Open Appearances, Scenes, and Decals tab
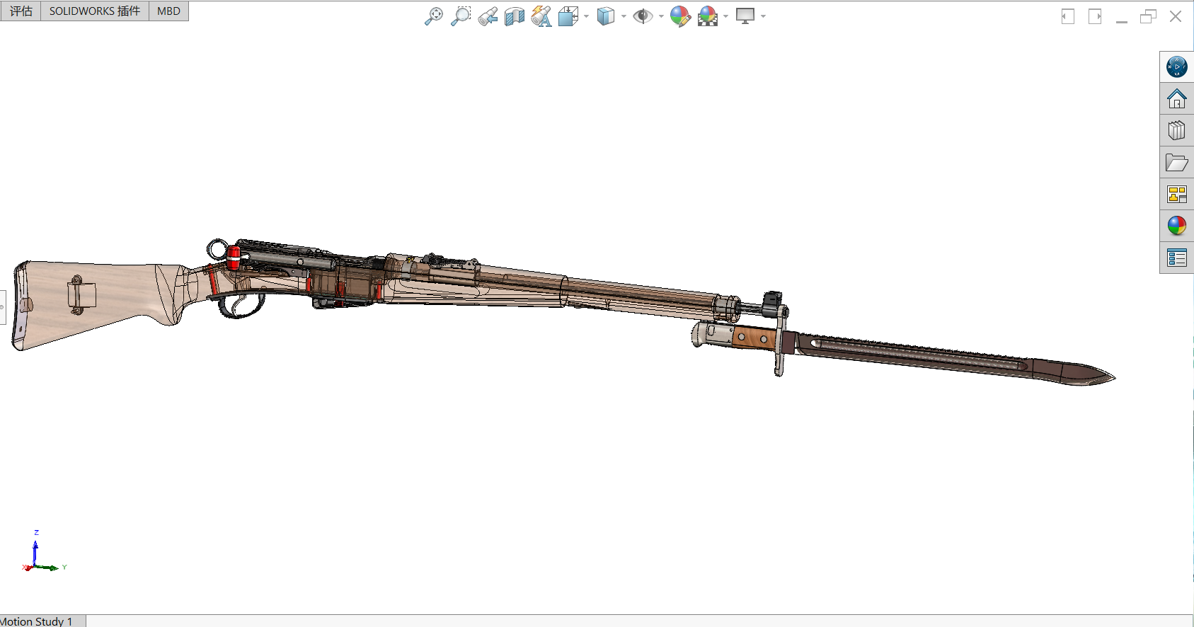Viewport: 1194px width, 627px height. point(1176,226)
